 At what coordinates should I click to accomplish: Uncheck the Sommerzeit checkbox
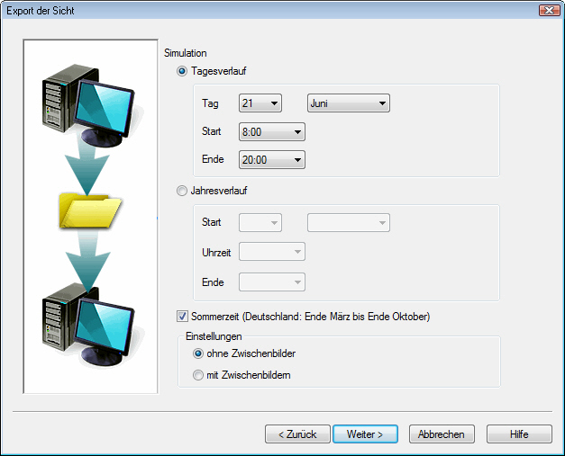point(182,317)
